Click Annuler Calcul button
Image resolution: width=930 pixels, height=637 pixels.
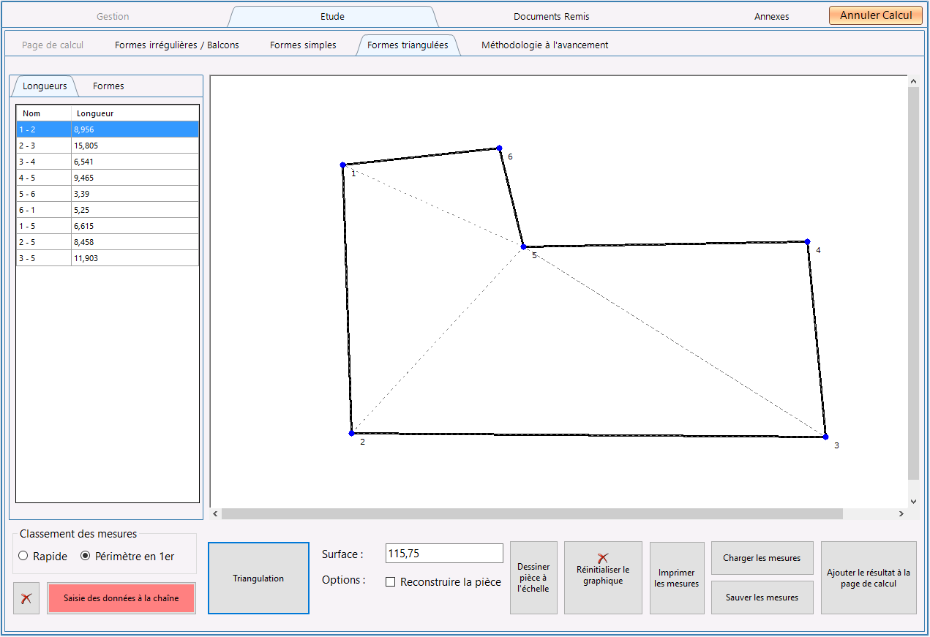[x=876, y=15]
